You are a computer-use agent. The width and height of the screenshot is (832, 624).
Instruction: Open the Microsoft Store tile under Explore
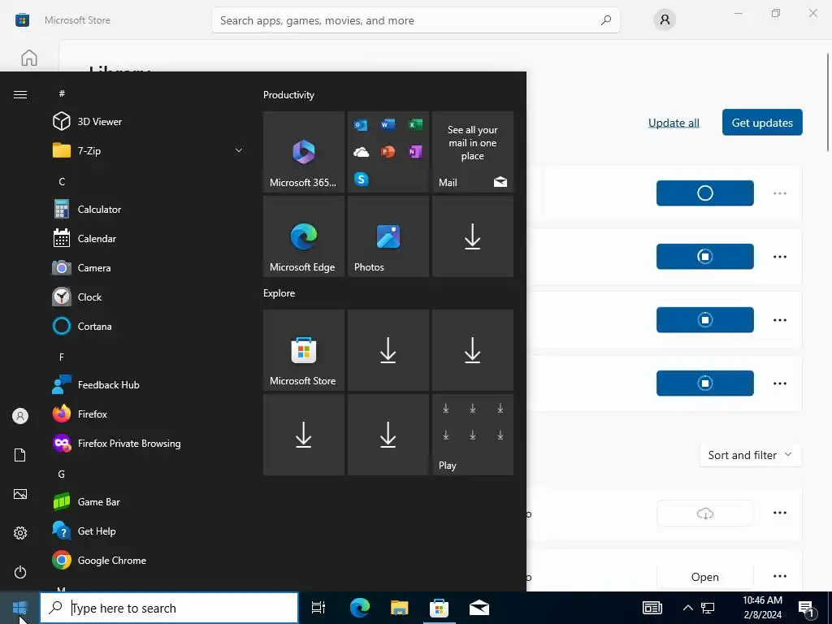coord(304,350)
